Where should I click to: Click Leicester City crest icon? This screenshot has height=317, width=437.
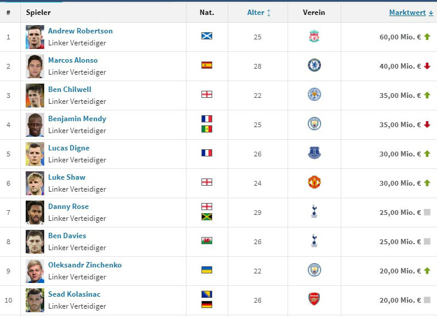314,95
